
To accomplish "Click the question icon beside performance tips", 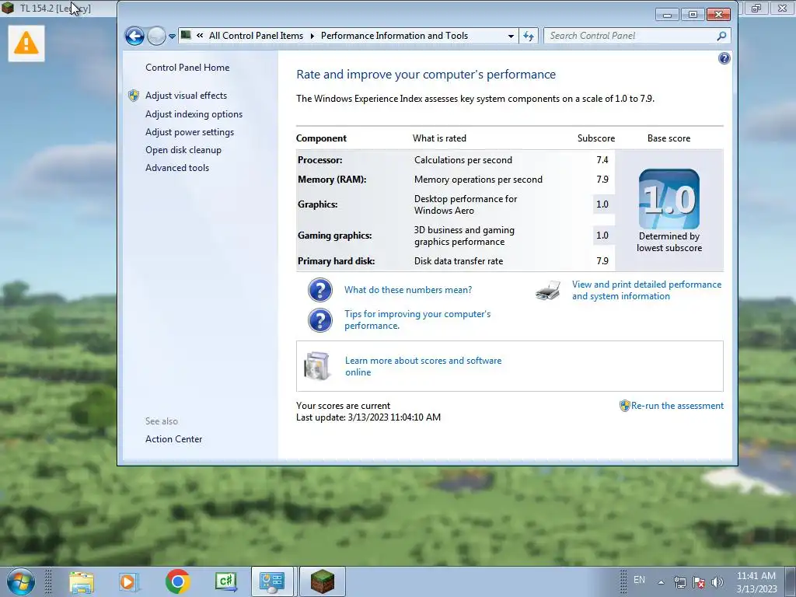I will [x=319, y=320].
